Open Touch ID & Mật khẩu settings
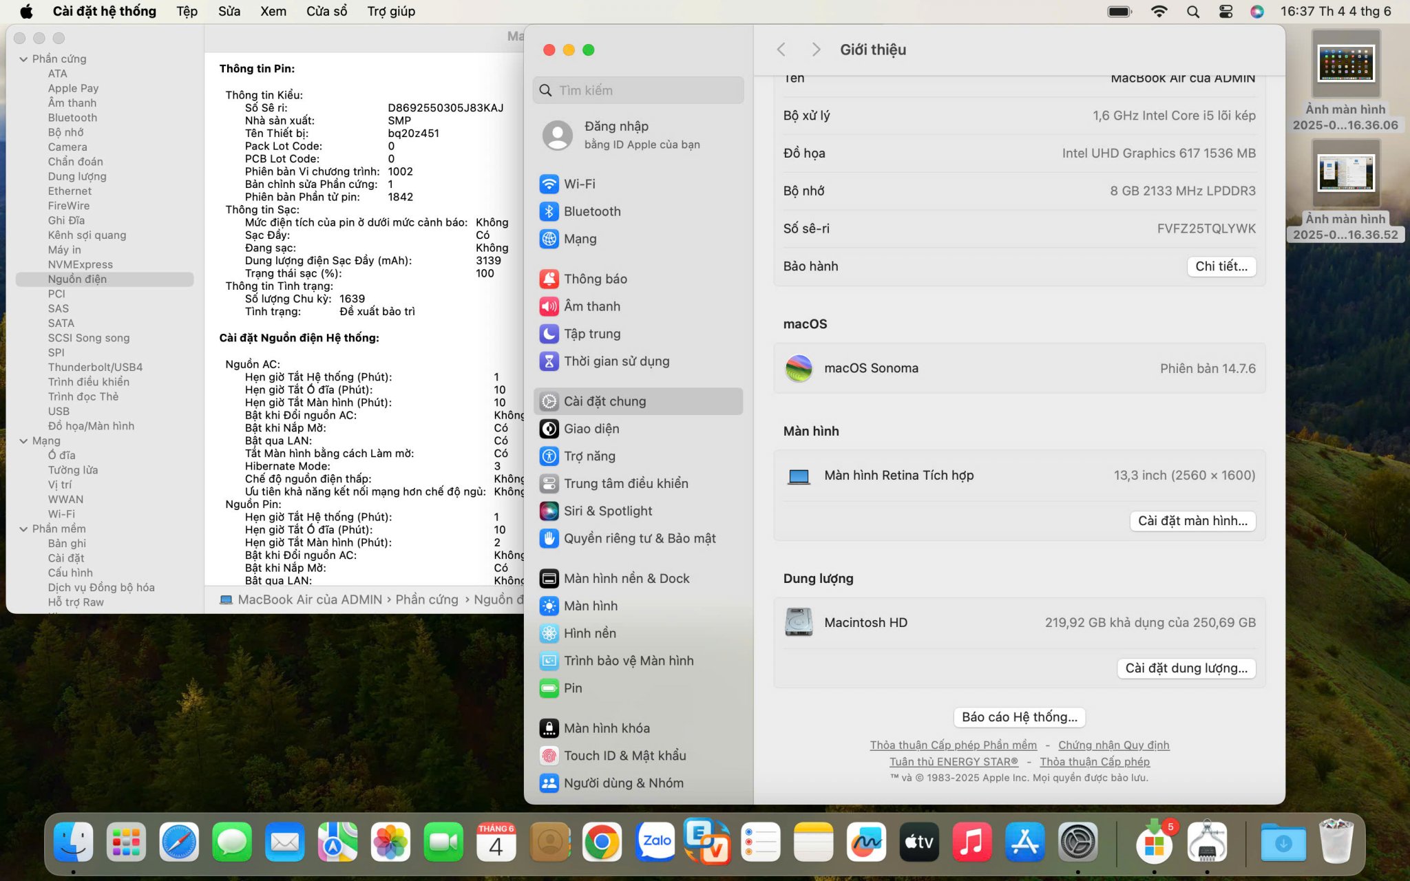Screen dimensions: 1410x881 click(x=638, y=756)
